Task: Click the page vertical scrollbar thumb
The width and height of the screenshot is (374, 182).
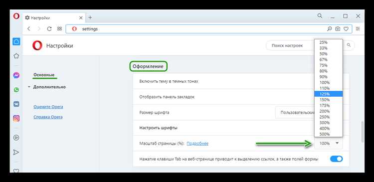Action: [363, 132]
